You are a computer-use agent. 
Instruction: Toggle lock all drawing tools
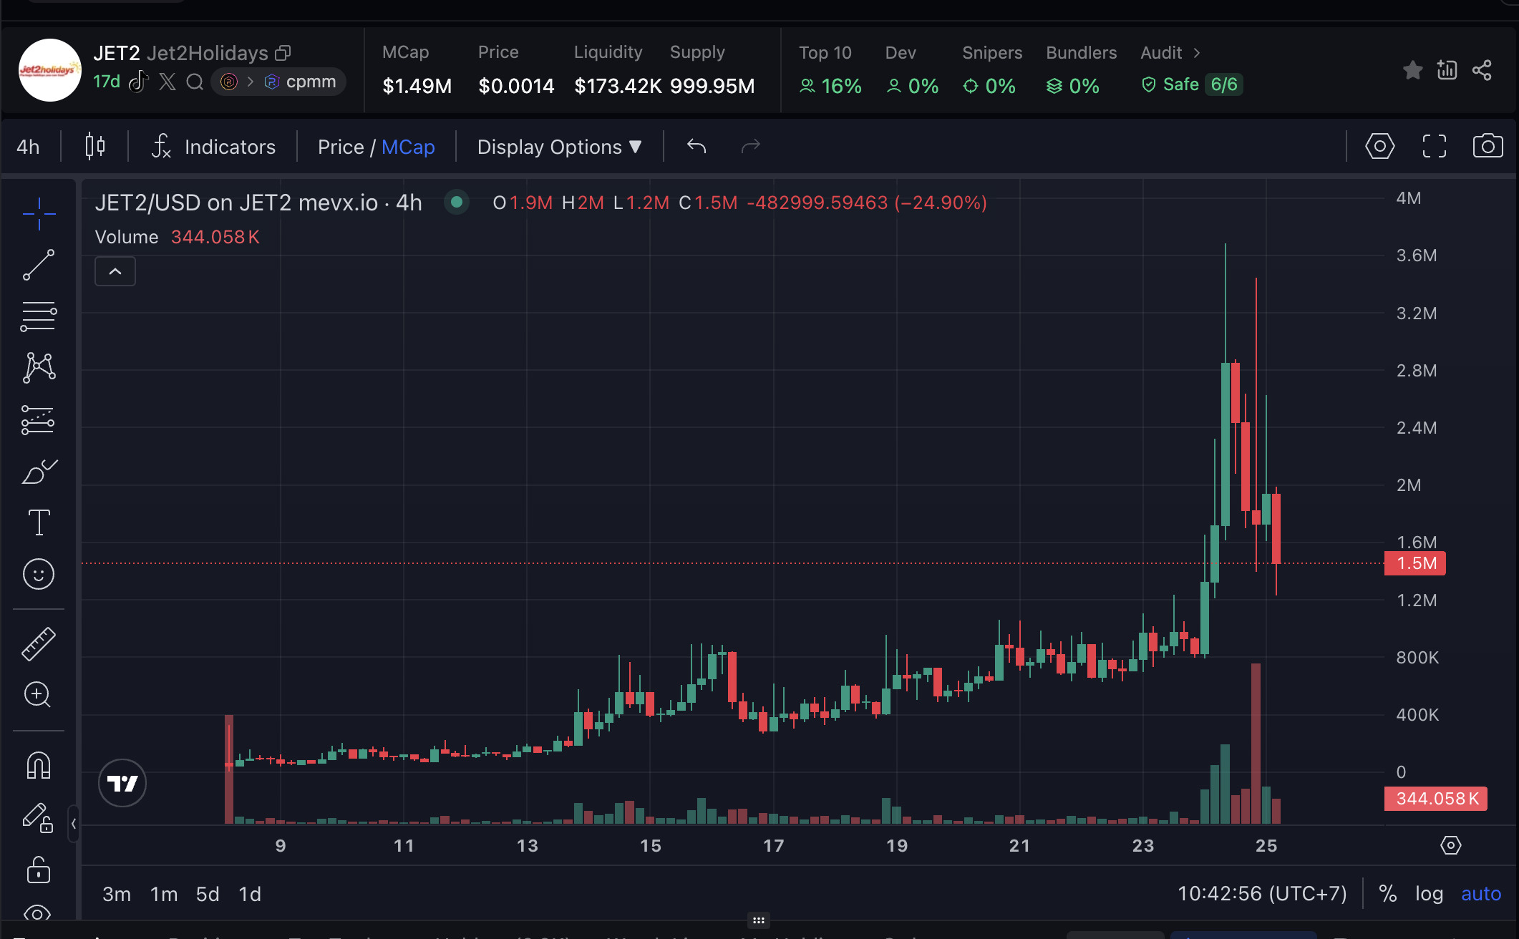[39, 870]
